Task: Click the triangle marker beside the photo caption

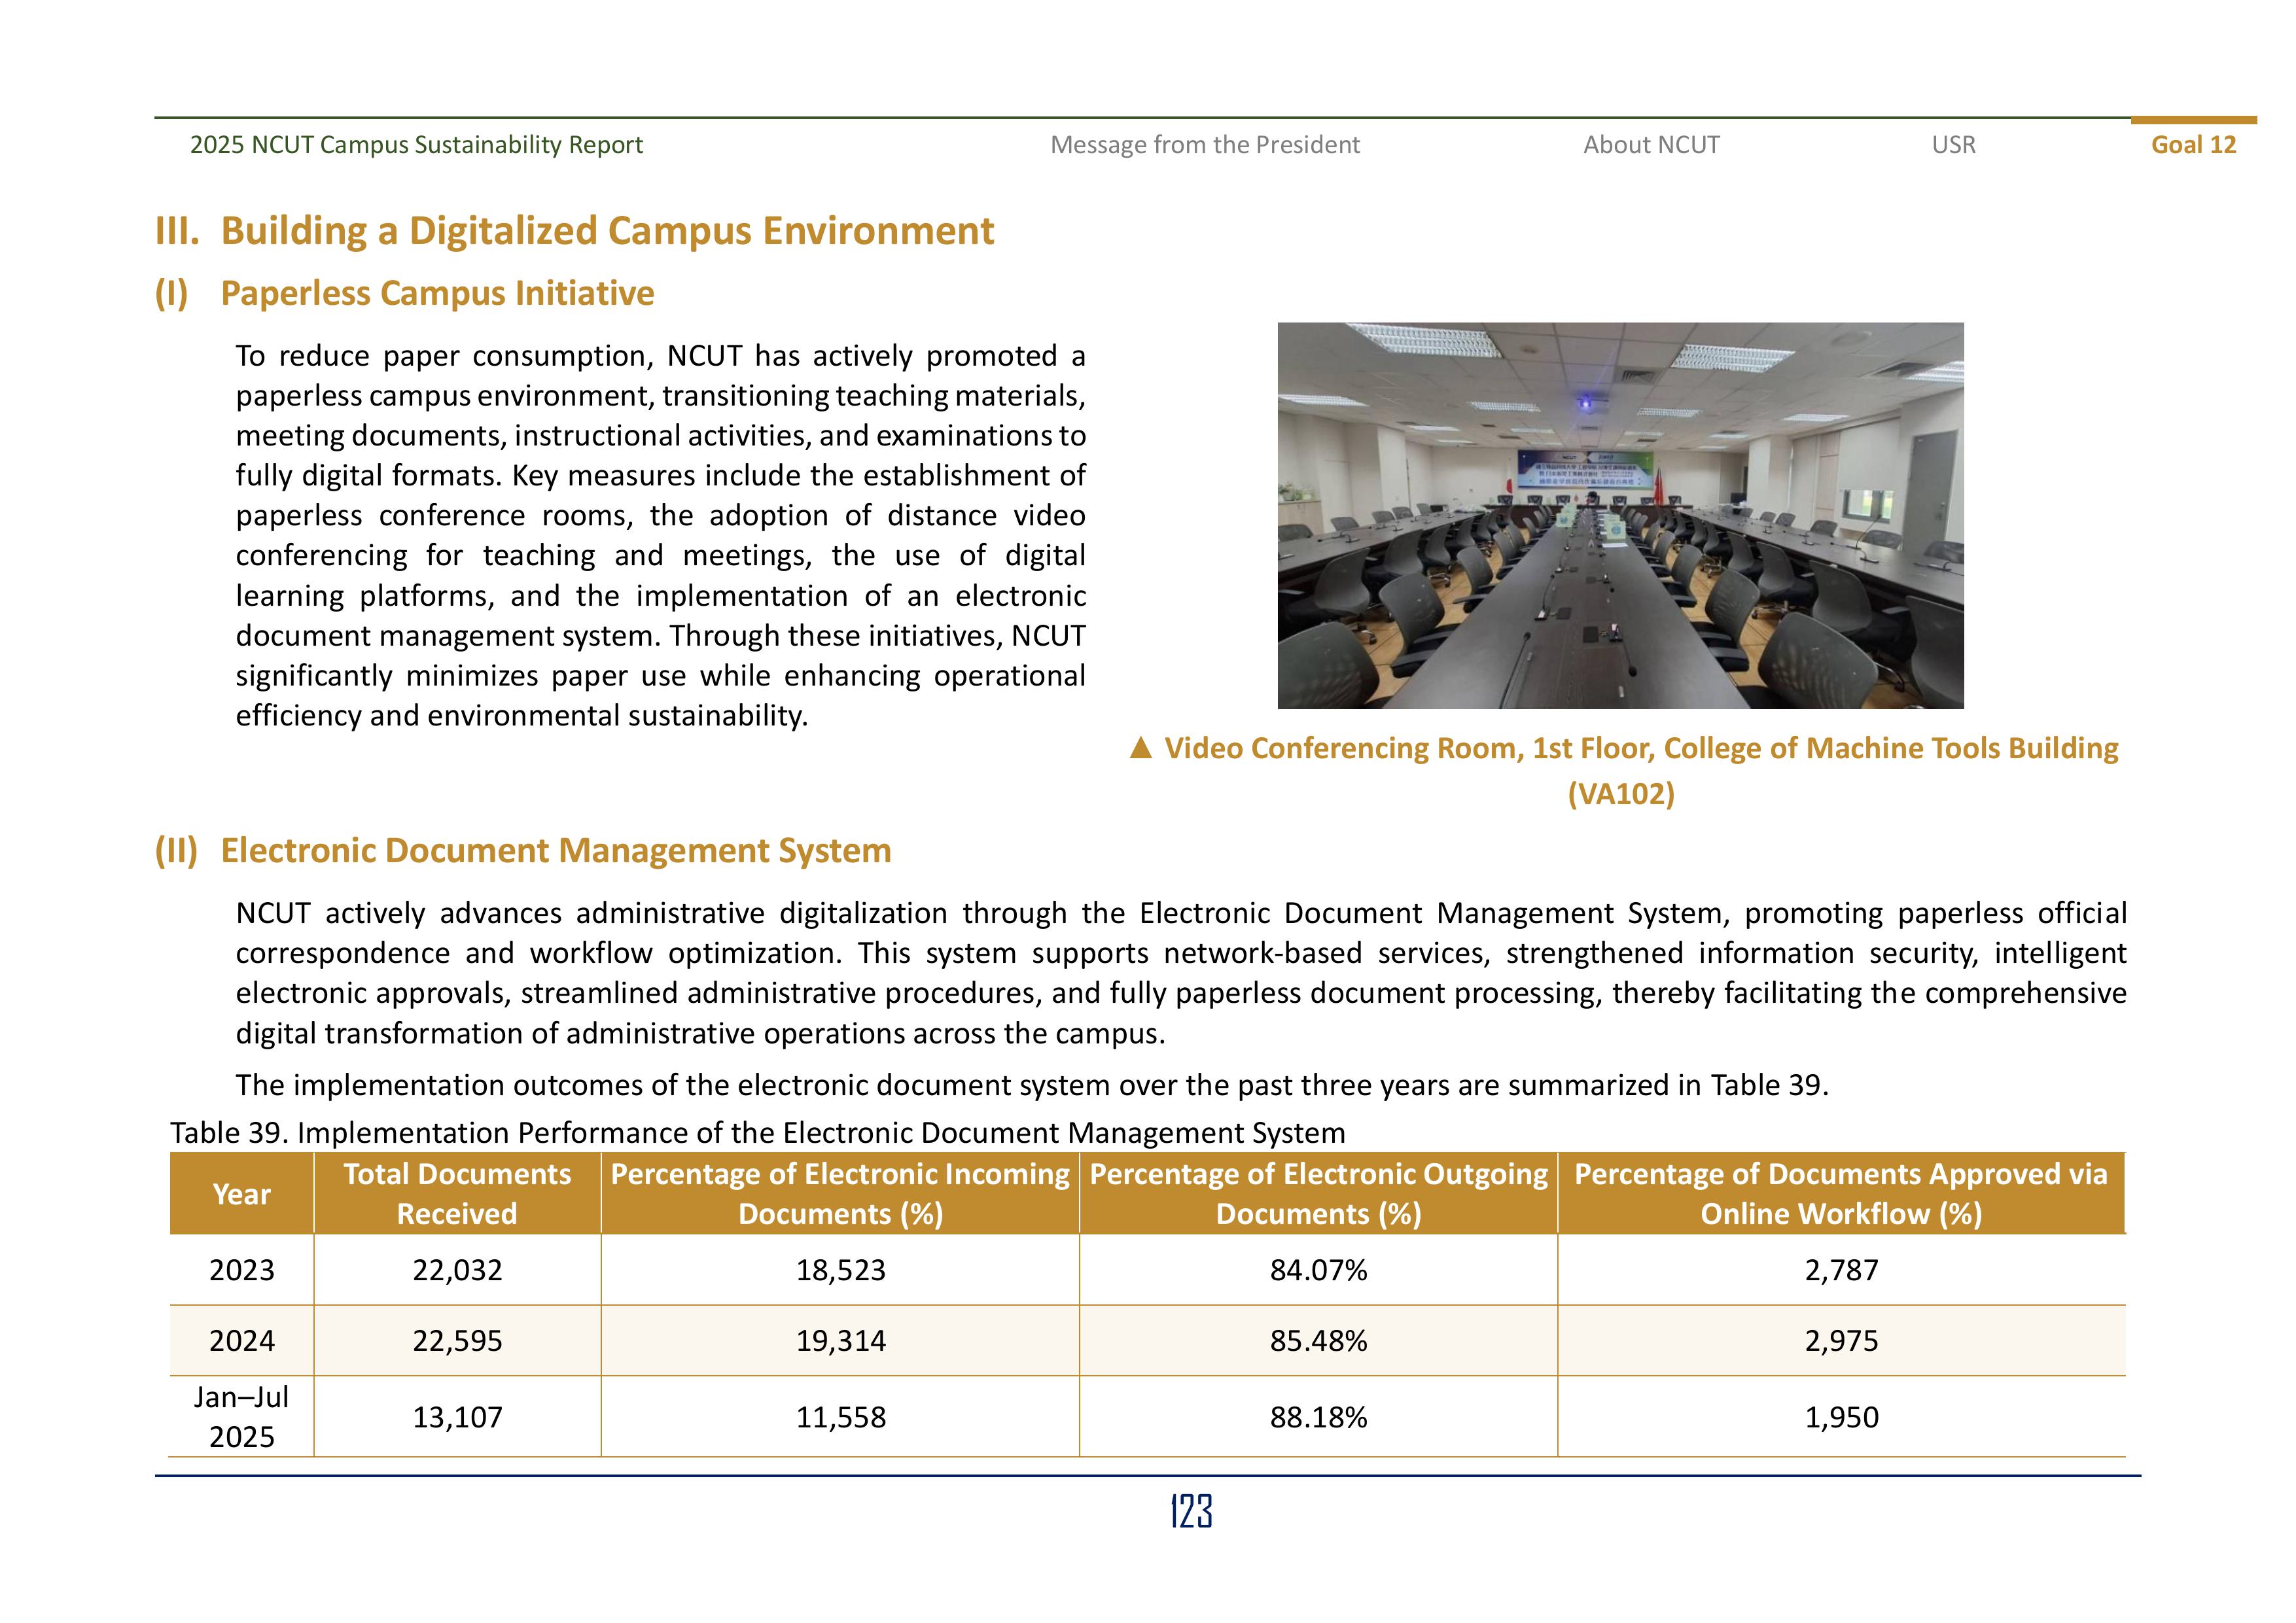Action: (1140, 749)
